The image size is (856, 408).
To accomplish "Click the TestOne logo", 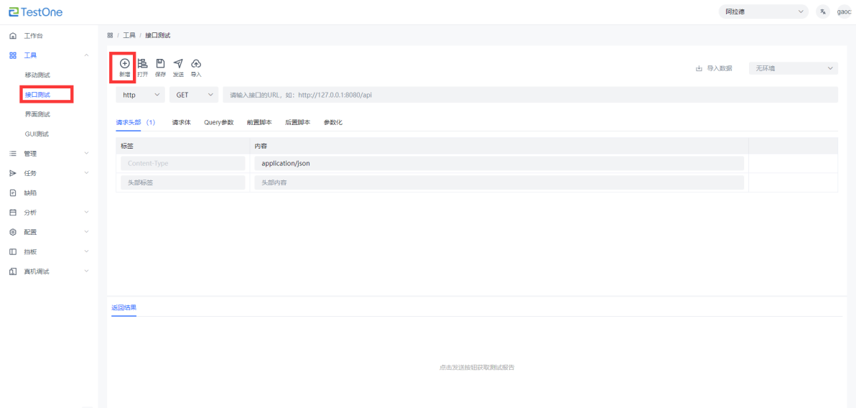I will [x=36, y=11].
